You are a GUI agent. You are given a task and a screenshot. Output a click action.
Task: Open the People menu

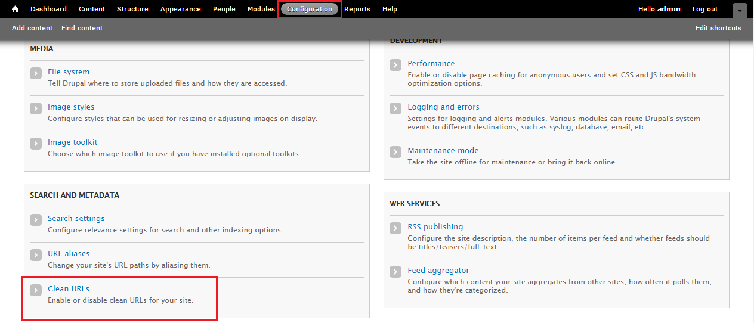pos(224,9)
